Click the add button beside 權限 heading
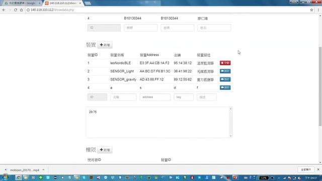The image size is (322, 181). 105,150
